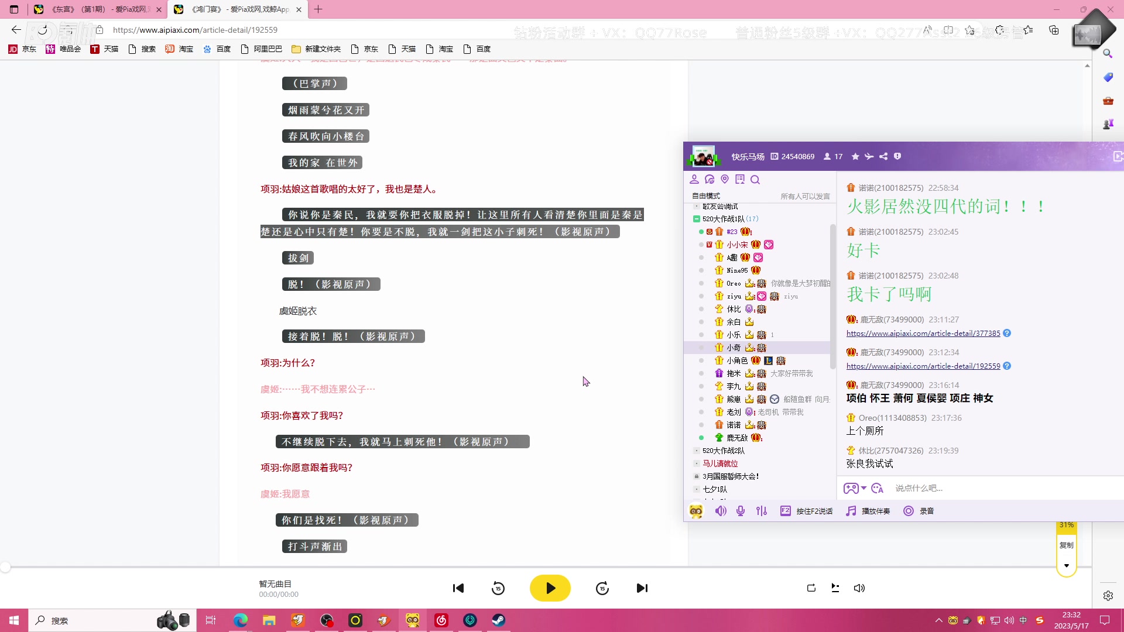Expand the 马儿请就位 channel

pos(697,463)
